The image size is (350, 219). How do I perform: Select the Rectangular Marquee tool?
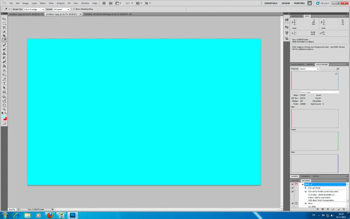pyautogui.click(x=4, y=23)
